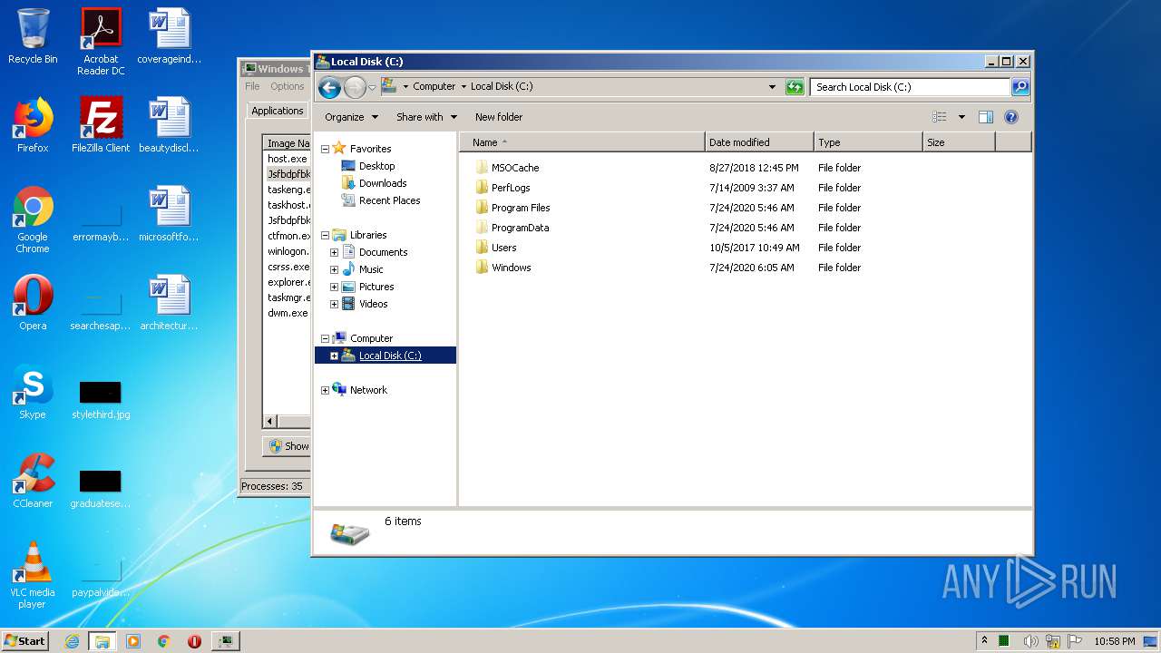Sort by Size column header
Image resolution: width=1161 pixels, height=653 pixels.
coord(959,142)
